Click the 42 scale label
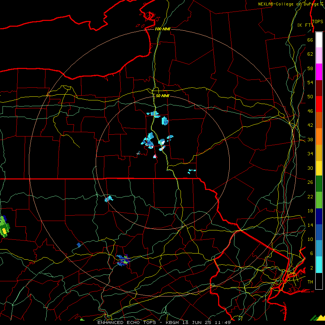 coord(310,125)
